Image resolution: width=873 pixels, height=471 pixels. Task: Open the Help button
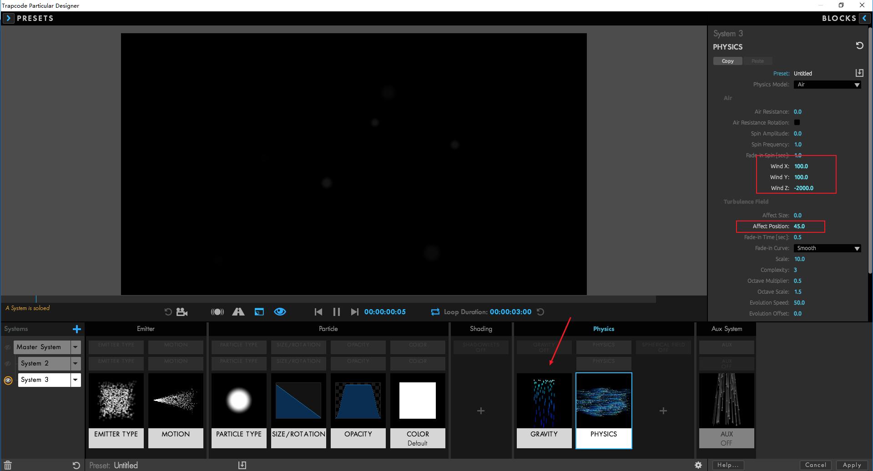728,465
